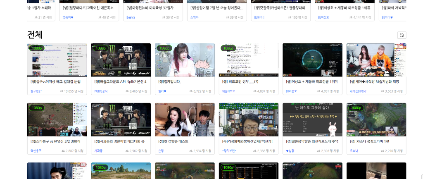Open streamer channel 꽃승아♥

click(x=68, y=17)
